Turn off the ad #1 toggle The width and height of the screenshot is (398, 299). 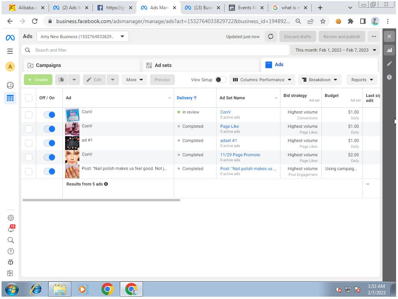49,143
